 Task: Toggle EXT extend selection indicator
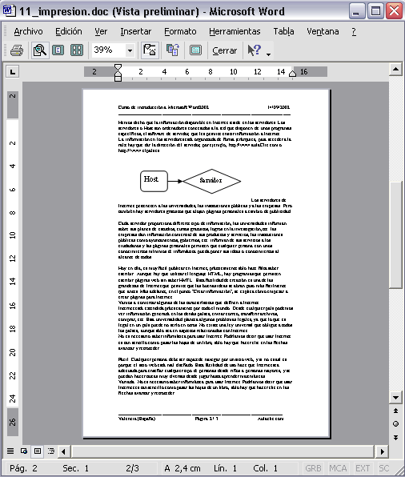coord(363,468)
